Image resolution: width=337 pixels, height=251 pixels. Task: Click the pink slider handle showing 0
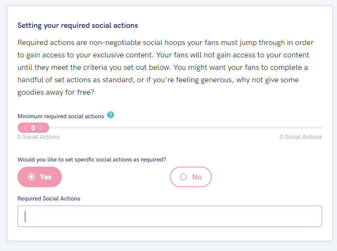[33, 128]
